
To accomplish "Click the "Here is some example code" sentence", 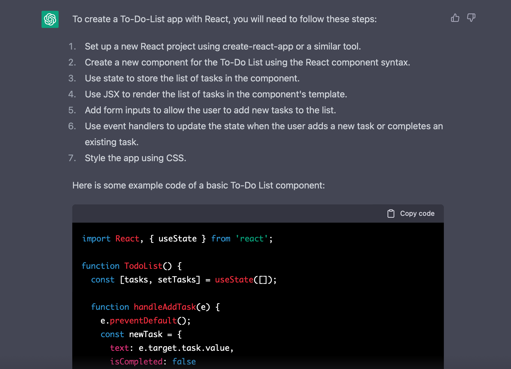I will pos(198,185).
